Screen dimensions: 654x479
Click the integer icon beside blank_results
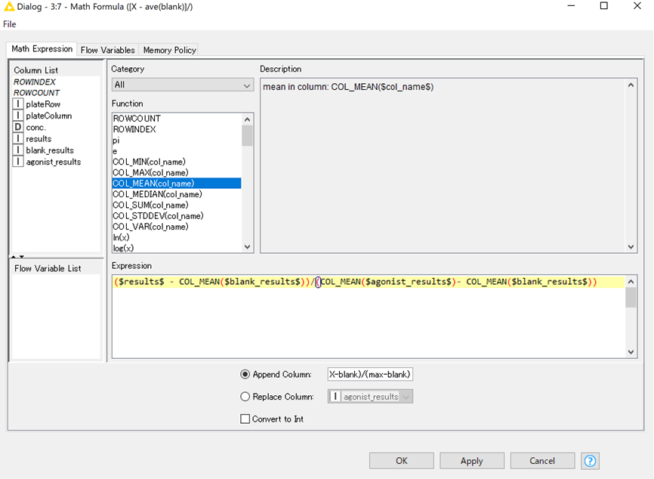pyautogui.click(x=18, y=150)
